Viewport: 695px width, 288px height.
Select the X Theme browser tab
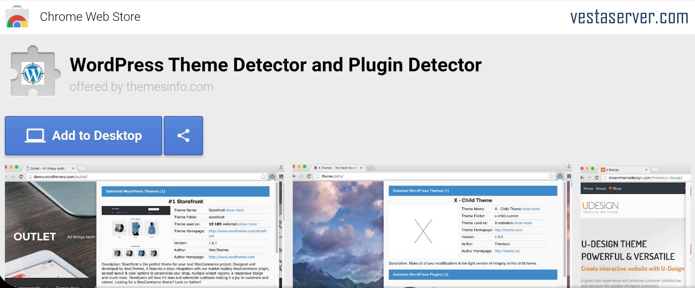click(337, 168)
